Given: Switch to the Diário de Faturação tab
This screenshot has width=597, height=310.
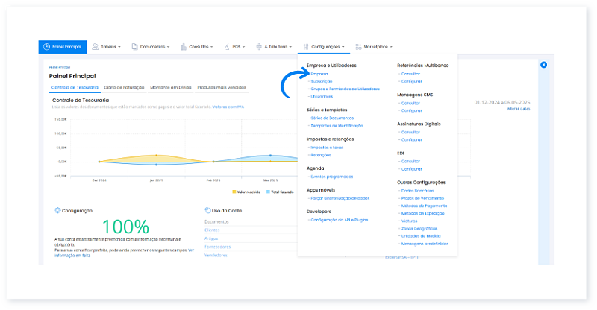Looking at the screenshot, I should (x=125, y=87).
